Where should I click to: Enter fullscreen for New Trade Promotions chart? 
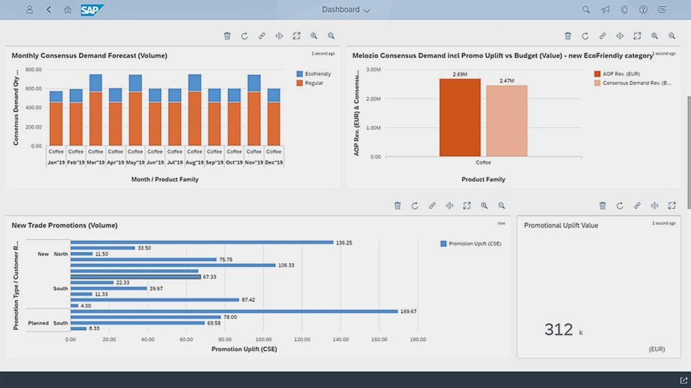(x=467, y=206)
